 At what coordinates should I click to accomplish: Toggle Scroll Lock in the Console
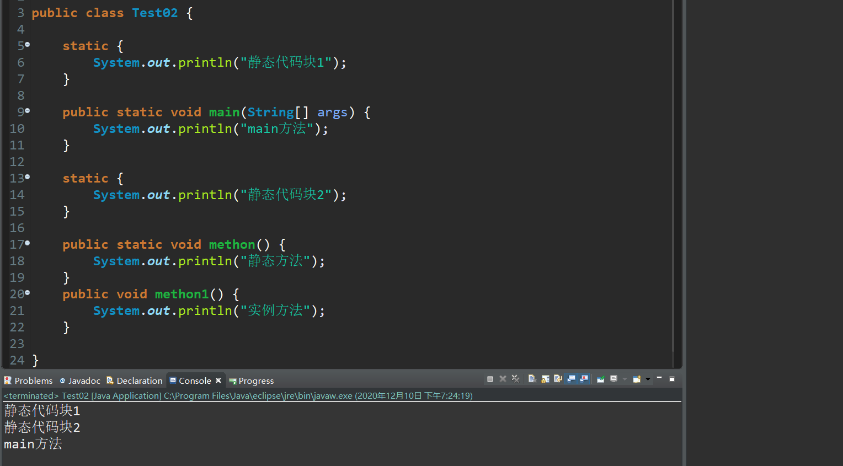pyautogui.click(x=545, y=379)
